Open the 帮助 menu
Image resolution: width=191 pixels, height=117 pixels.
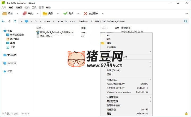point(48,7)
